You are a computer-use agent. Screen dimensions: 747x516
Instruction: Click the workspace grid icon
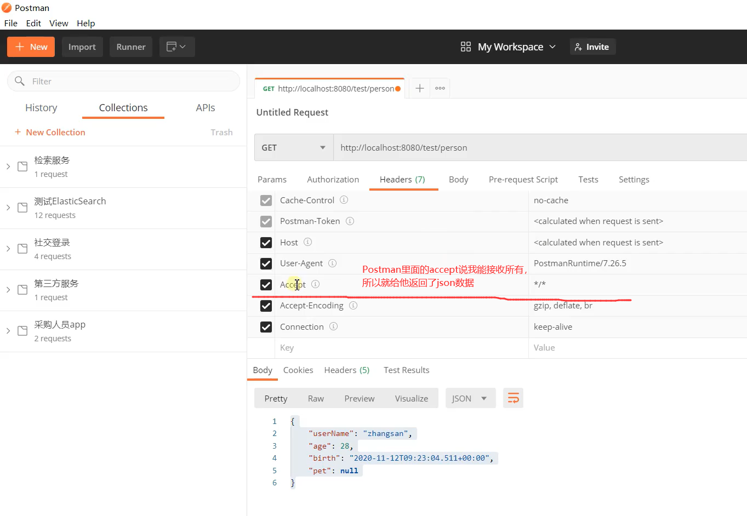tap(466, 47)
